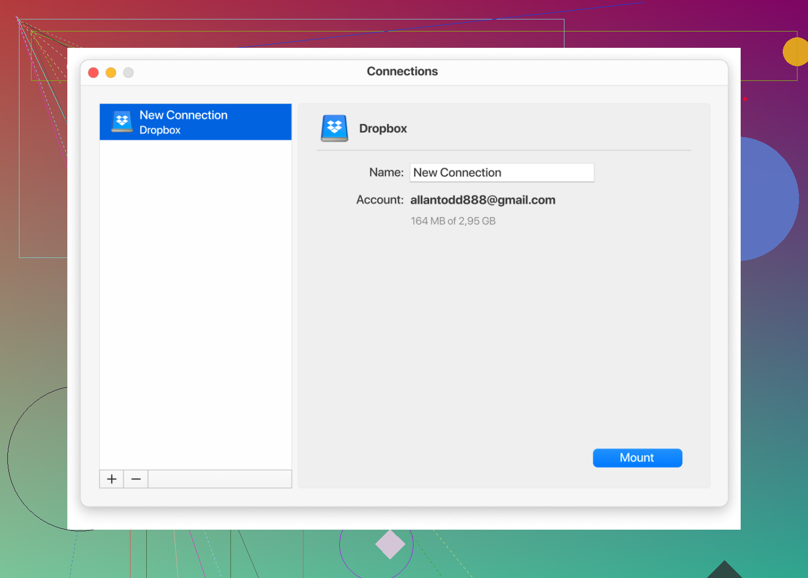Minimize the Connections window with the yellow button
Viewport: 808px width, 578px height.
pos(111,73)
